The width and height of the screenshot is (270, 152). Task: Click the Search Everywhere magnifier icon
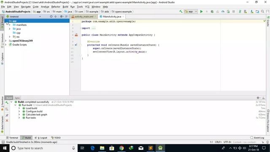click(262, 11)
